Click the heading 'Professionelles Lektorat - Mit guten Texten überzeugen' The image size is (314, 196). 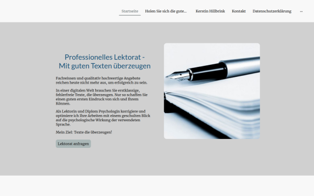[x=105, y=61]
